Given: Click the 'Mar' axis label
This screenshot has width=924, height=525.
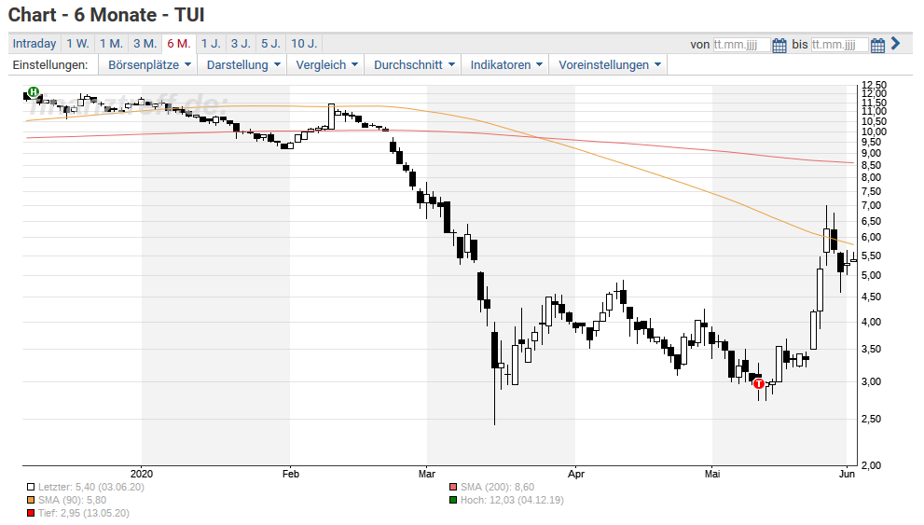Looking at the screenshot, I should click(x=427, y=474).
